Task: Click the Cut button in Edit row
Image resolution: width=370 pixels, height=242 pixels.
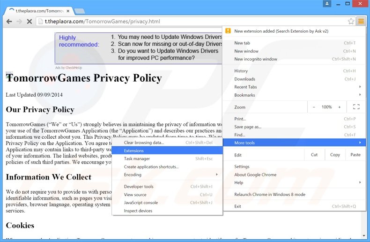Action: pyautogui.click(x=314, y=155)
